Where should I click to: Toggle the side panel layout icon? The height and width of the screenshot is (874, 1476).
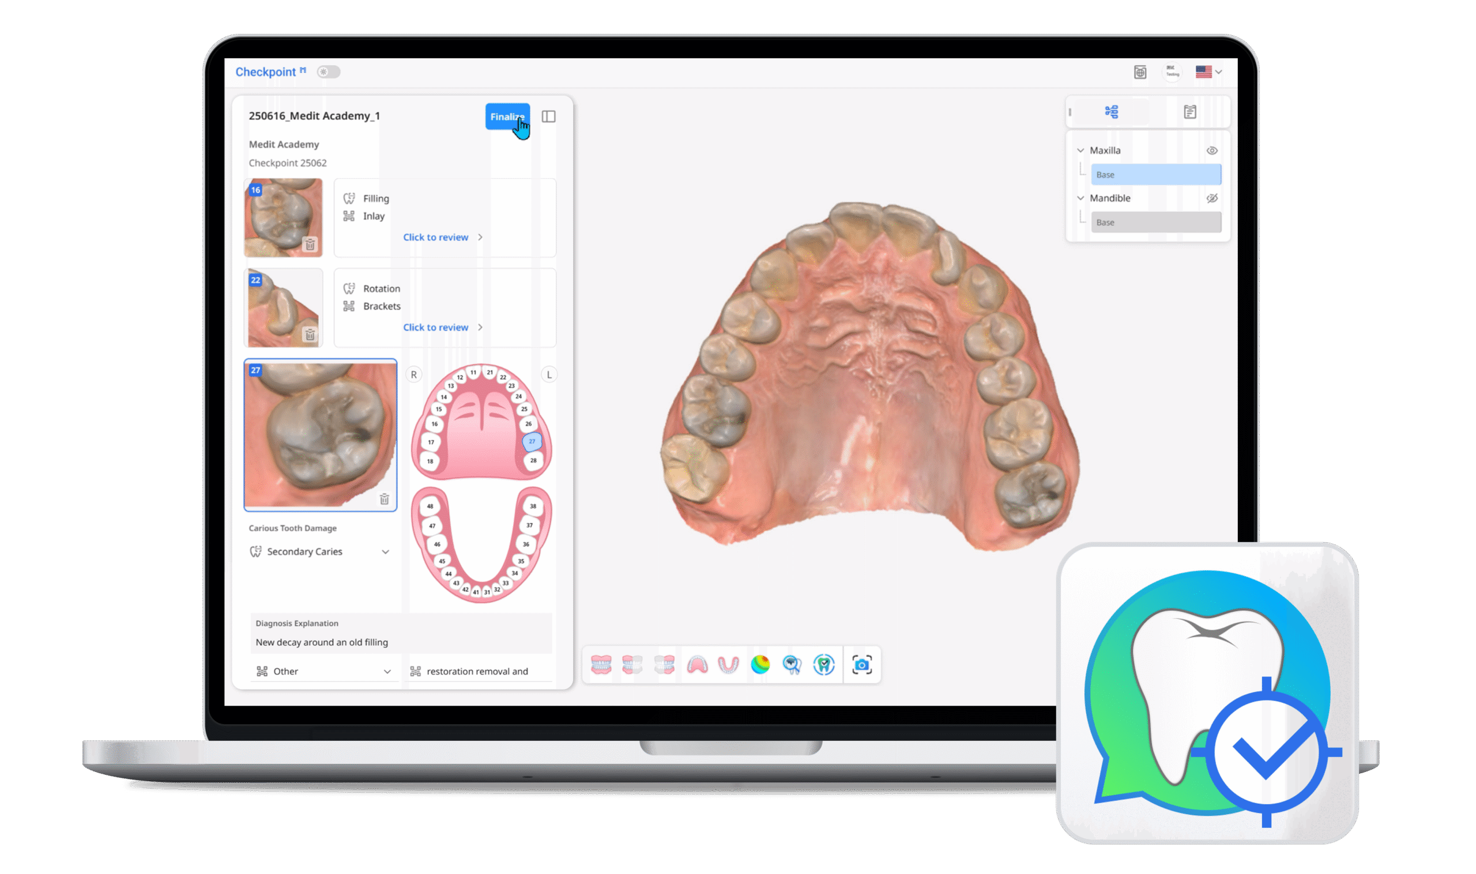point(548,116)
